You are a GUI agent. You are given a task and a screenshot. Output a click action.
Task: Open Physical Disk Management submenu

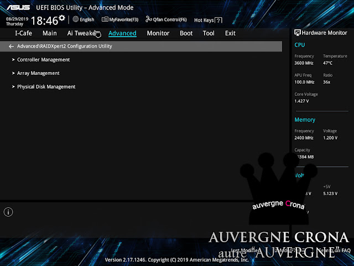pyautogui.click(x=46, y=87)
